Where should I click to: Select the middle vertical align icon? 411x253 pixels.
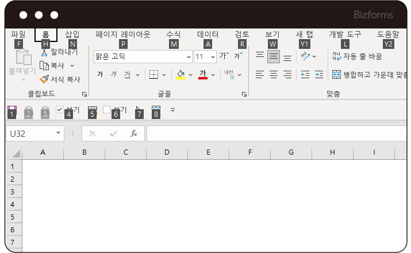[x=274, y=56]
